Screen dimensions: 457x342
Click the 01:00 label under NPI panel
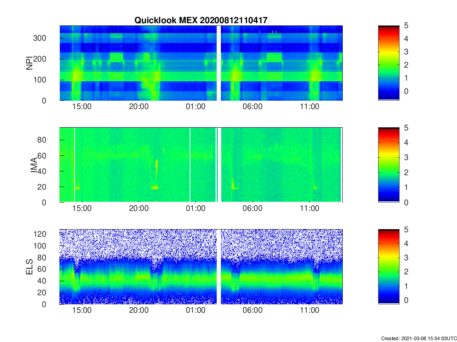195,107
